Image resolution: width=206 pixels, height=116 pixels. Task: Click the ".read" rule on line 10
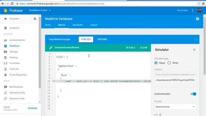67,81
